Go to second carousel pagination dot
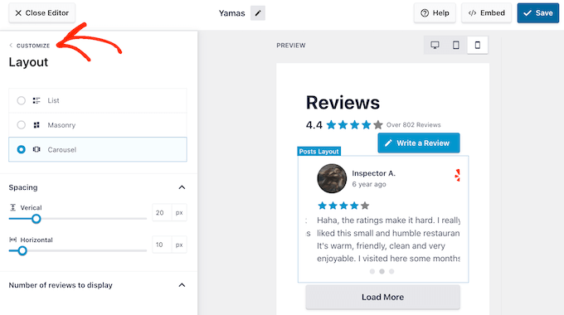 (382, 272)
